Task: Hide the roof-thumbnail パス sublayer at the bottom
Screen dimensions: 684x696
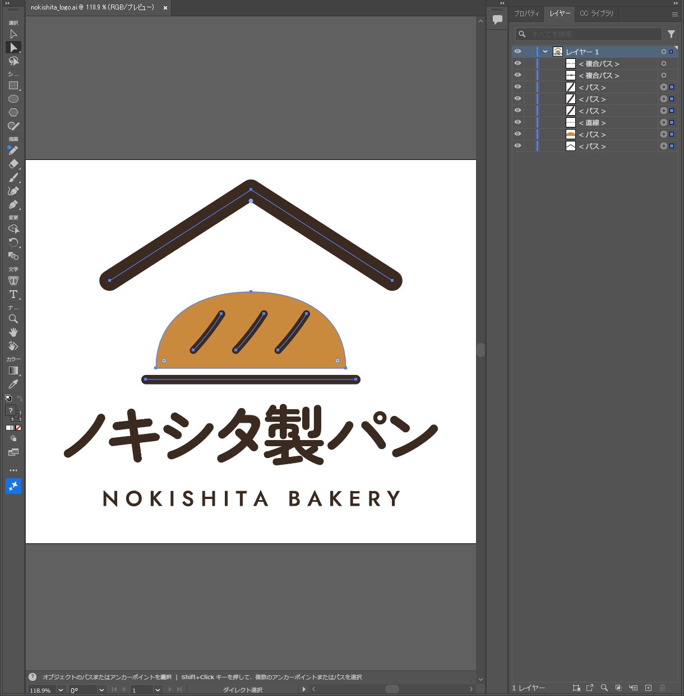Action: pos(517,146)
